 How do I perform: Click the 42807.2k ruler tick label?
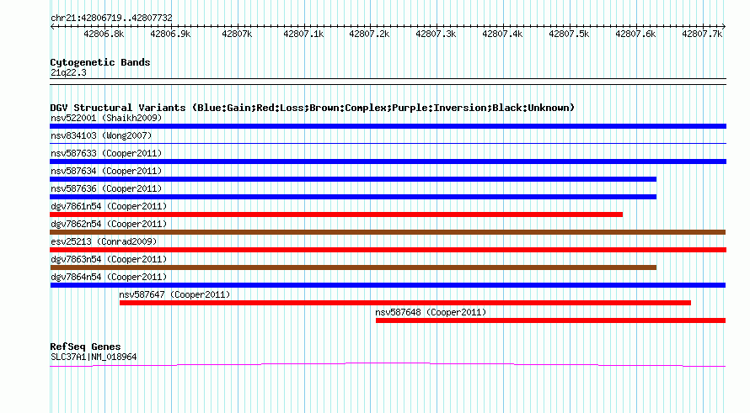(369, 34)
